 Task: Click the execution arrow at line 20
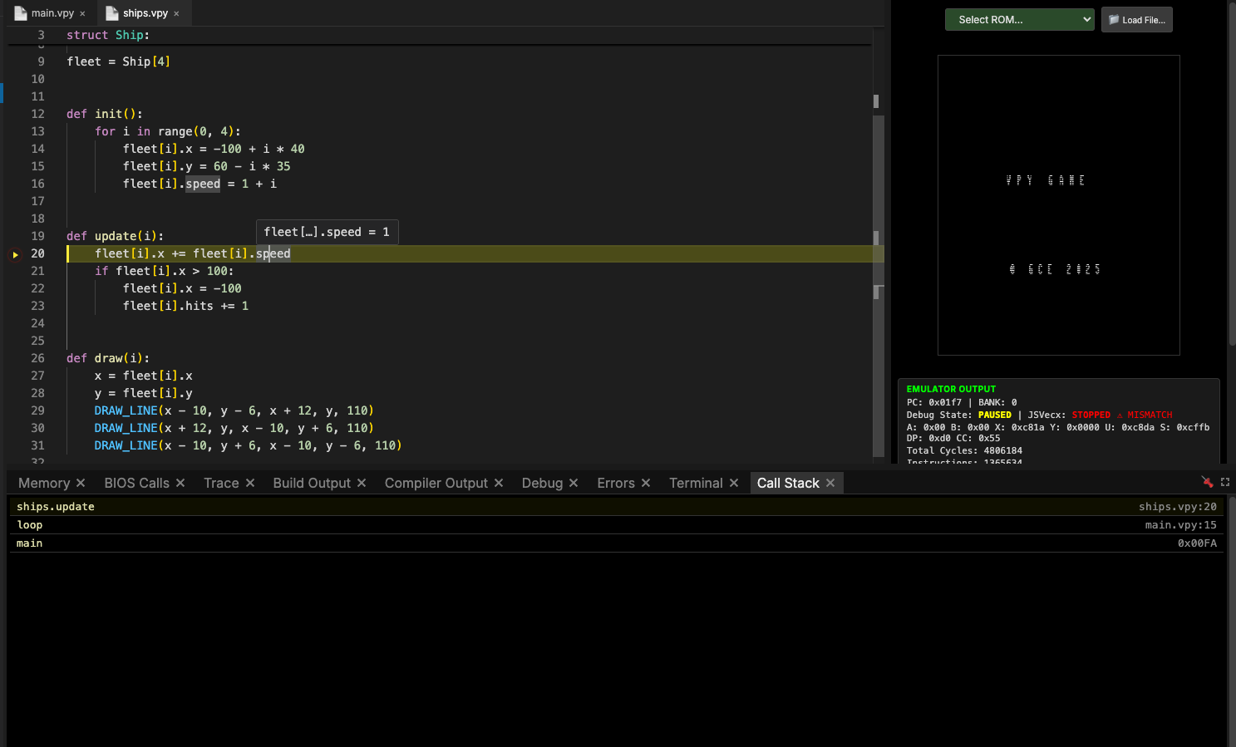[15, 254]
